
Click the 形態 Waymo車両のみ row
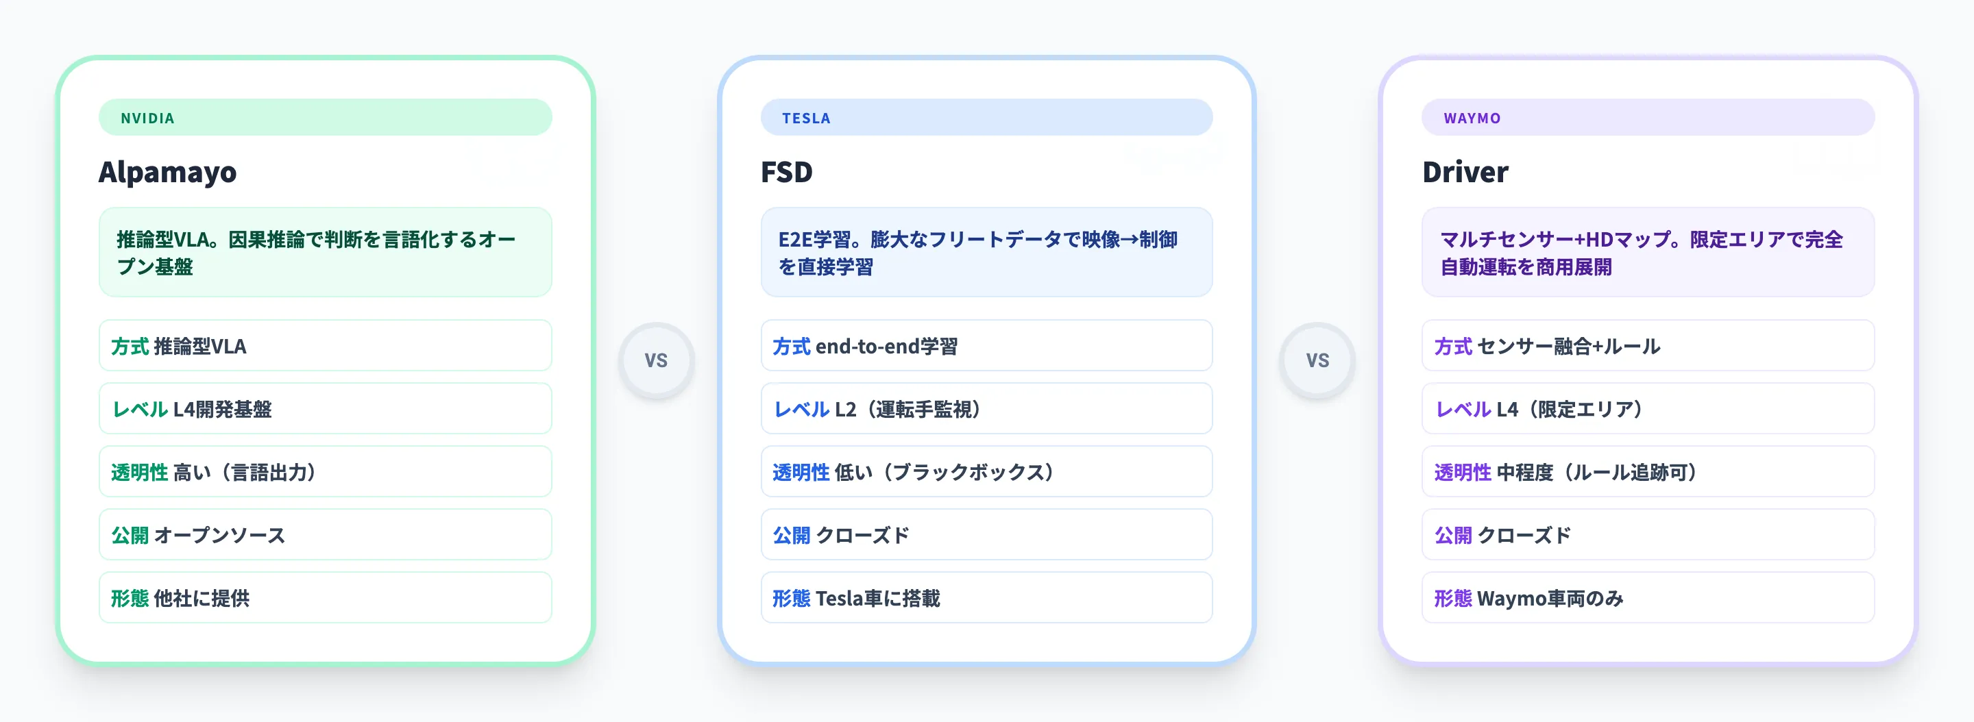pos(1648,598)
